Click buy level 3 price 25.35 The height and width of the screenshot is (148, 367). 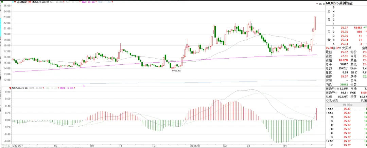click(x=344, y=36)
